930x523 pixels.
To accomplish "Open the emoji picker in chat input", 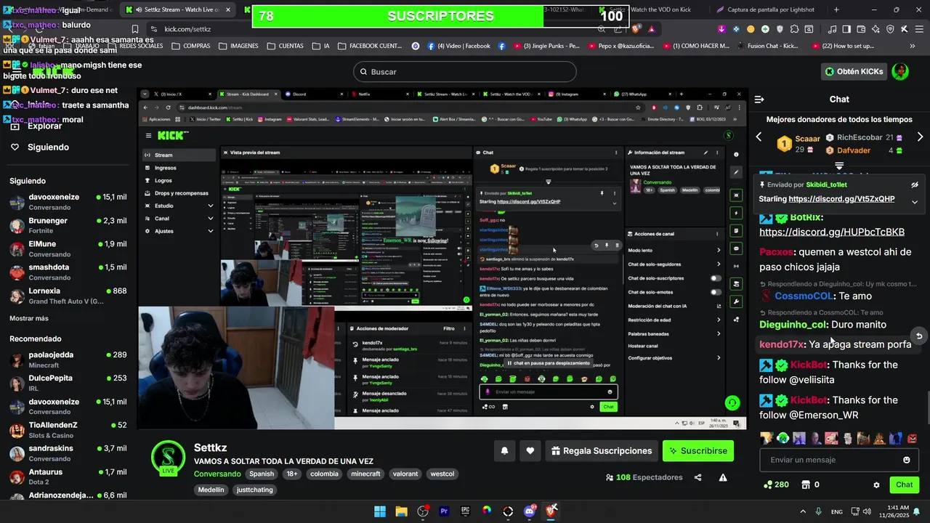I will pyautogui.click(x=906, y=460).
